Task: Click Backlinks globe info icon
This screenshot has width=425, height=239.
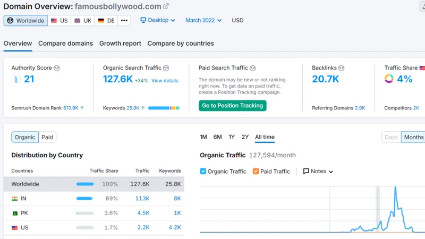Action: click(342, 68)
